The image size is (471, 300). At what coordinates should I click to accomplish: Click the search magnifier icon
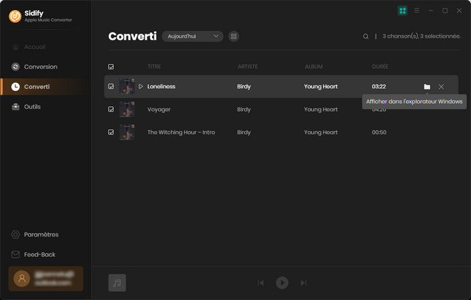(x=366, y=36)
